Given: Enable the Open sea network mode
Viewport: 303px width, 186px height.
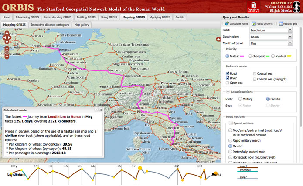Looking at the screenshot, I should click(228, 83).
